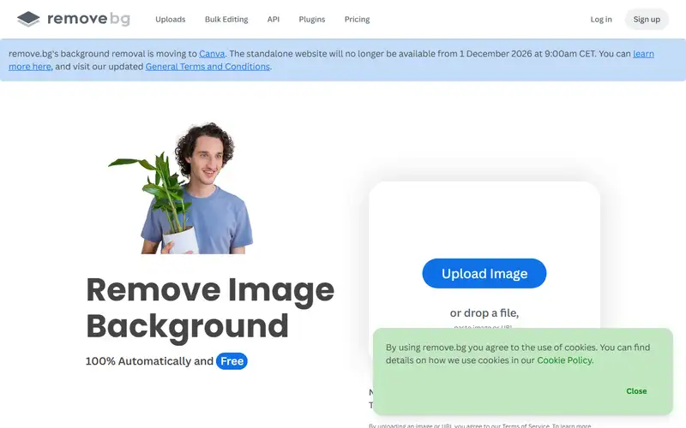Open the Pricing page

coord(357,19)
